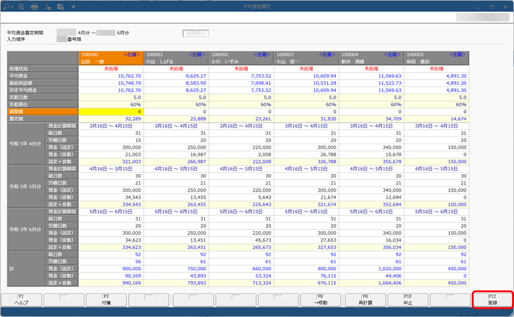
Task: Select employee column header 100000 山田 一郎
Action: click(111, 58)
